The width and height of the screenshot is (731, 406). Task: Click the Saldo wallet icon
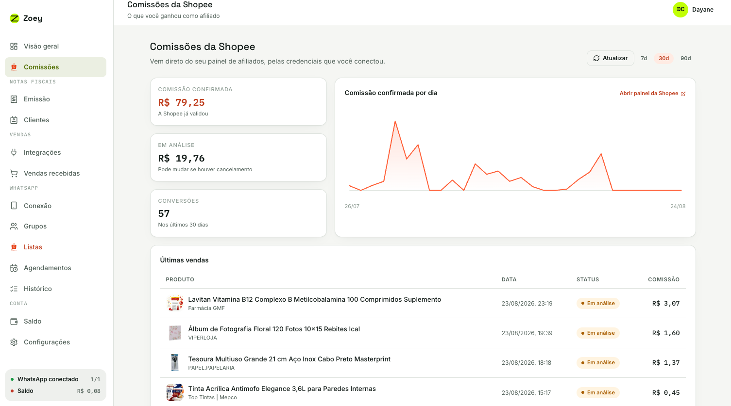click(x=14, y=322)
